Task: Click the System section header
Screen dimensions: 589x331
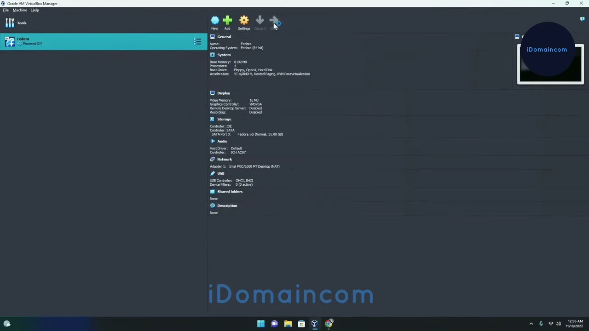Action: pyautogui.click(x=224, y=55)
